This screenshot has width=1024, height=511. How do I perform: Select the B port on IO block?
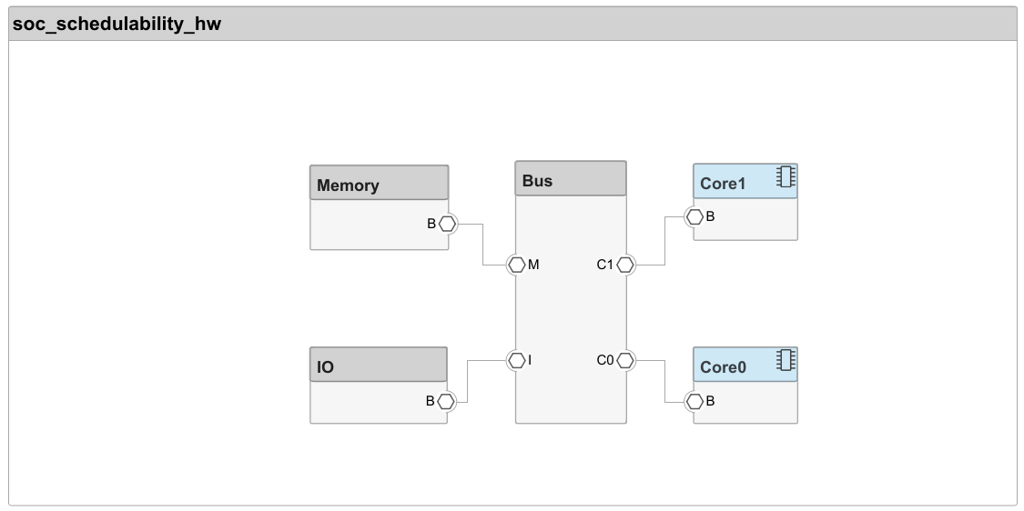pos(446,401)
